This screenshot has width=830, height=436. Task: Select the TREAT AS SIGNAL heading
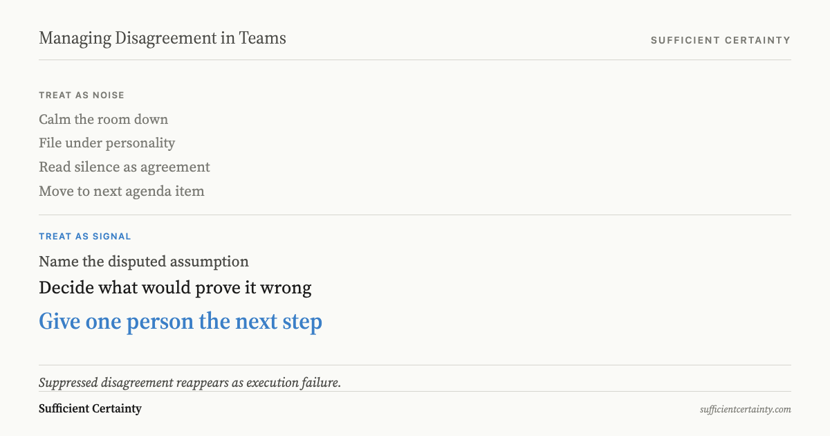pos(85,237)
